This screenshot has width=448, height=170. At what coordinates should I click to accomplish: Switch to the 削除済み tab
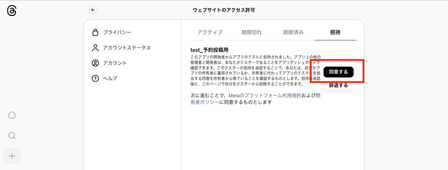click(x=293, y=32)
